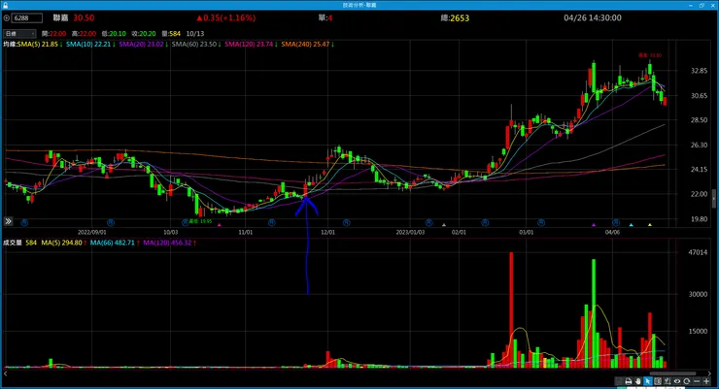Click the stock price 30.50
The width and height of the screenshot is (719, 389).
point(84,17)
